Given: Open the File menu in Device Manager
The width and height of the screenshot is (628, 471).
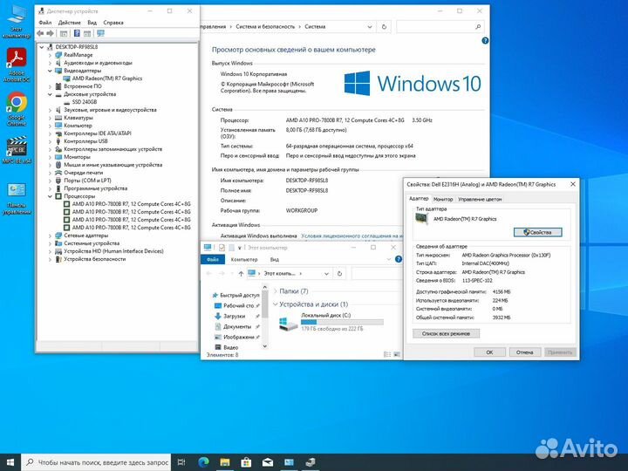Looking at the screenshot, I should pyautogui.click(x=45, y=23).
